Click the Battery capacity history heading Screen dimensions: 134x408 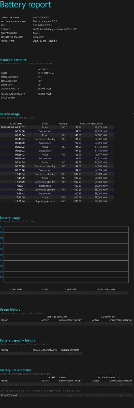tap(18, 340)
